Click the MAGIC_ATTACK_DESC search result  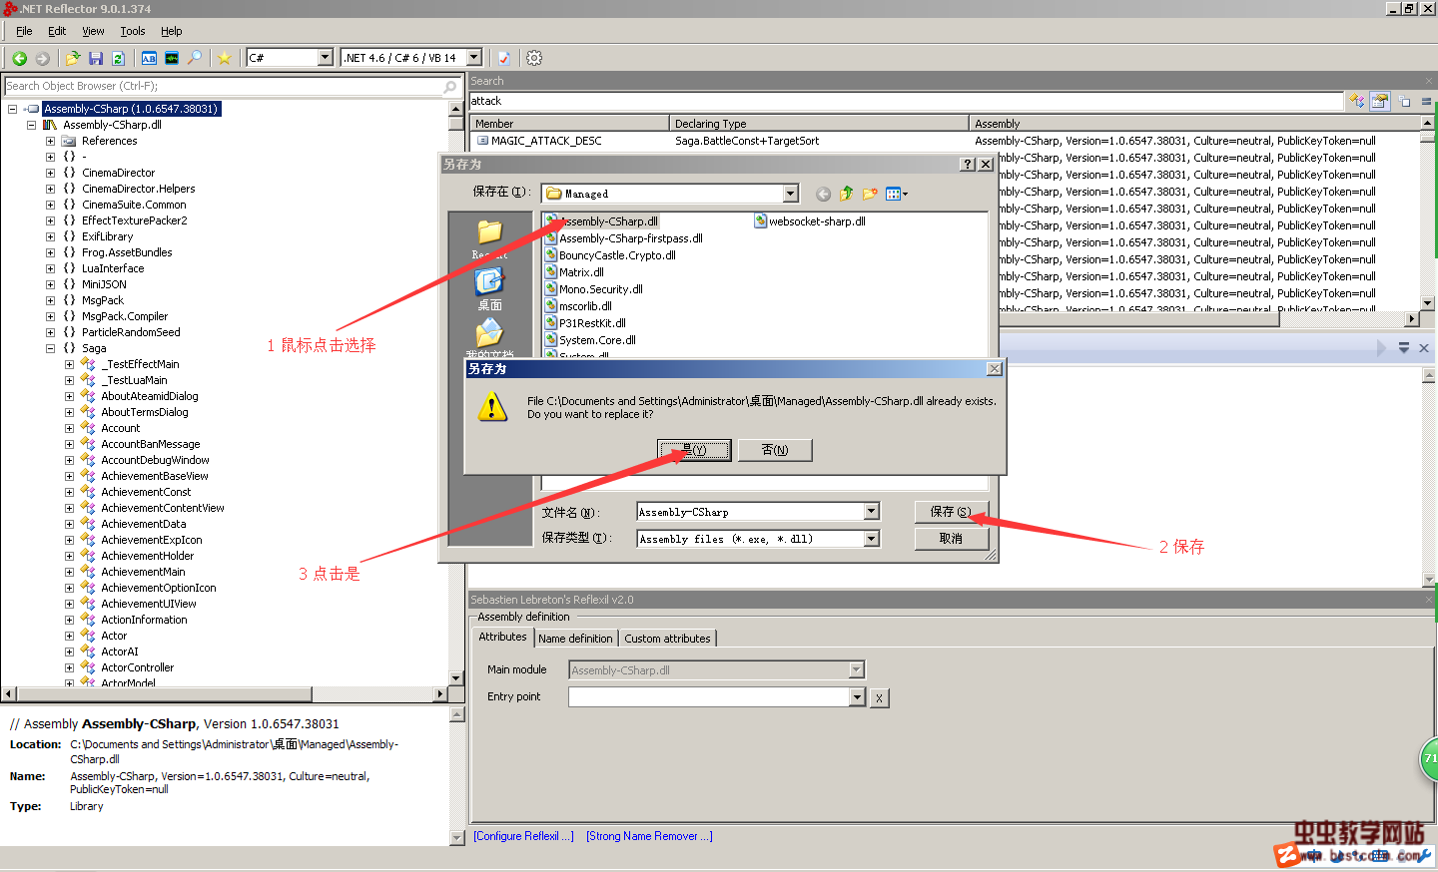[x=546, y=141]
